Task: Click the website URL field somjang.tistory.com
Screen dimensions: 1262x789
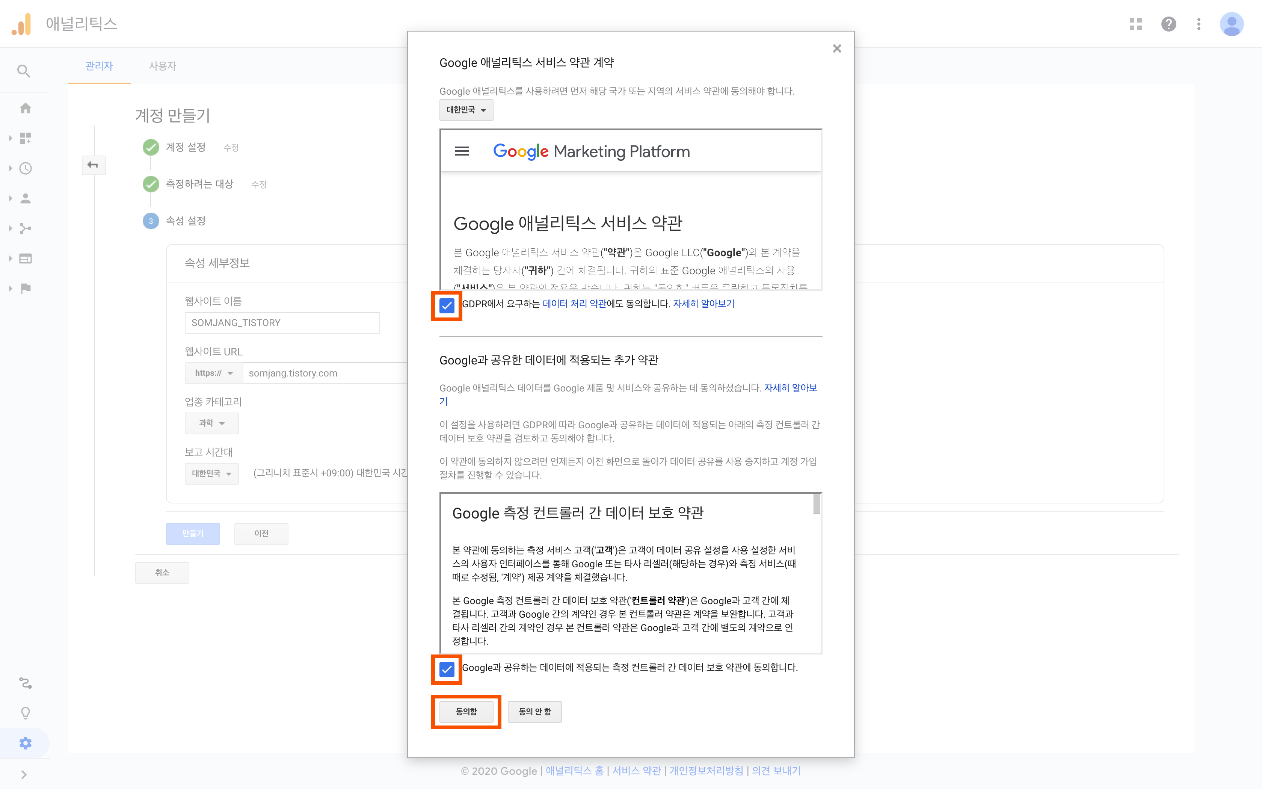Action: click(325, 373)
